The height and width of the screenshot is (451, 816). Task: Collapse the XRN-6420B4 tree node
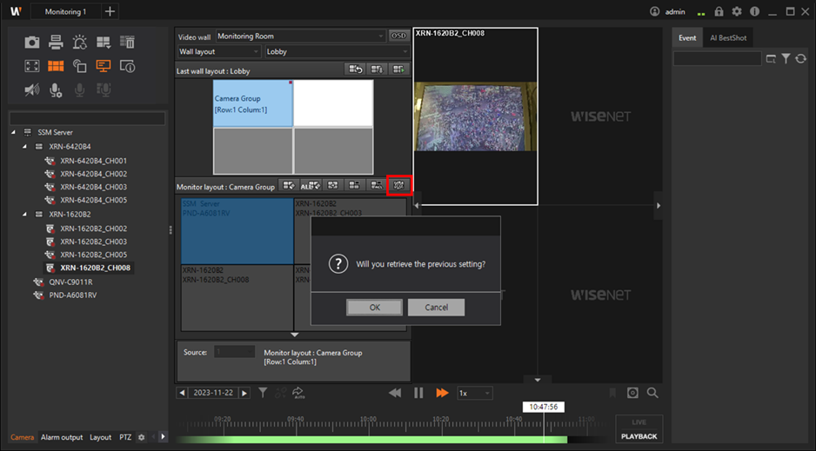[26, 147]
